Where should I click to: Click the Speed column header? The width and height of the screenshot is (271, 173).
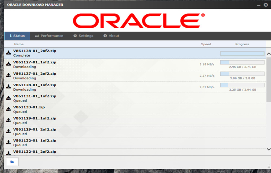pos(206,44)
